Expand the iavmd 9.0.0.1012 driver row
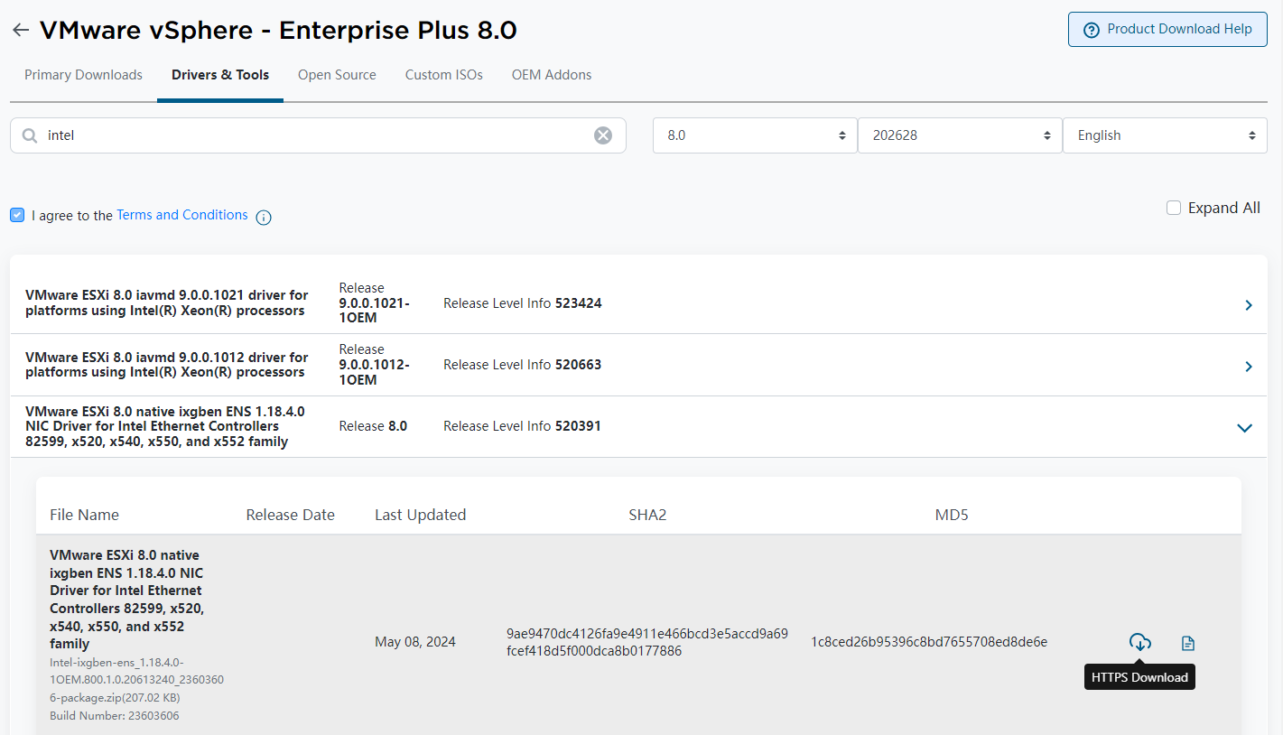 1249,367
